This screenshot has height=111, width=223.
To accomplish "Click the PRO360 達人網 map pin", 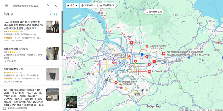I will pos(149,72).
